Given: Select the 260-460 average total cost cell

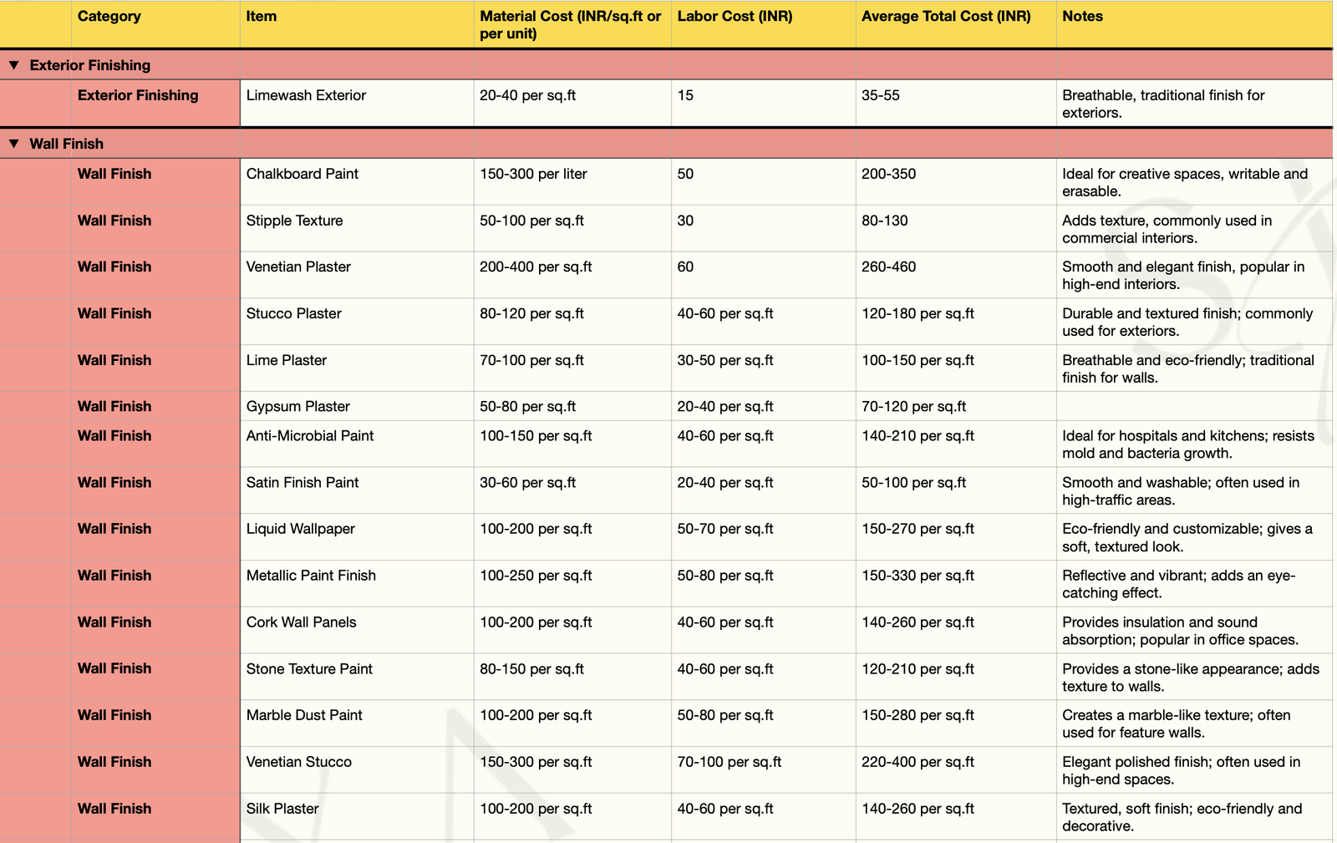Looking at the screenshot, I should point(888,267).
